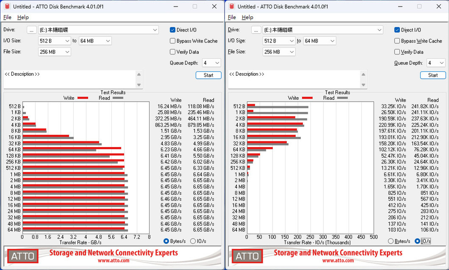Click the drive browse (...) button in the left window
The width and height of the screenshot is (449, 270).
coord(32,30)
